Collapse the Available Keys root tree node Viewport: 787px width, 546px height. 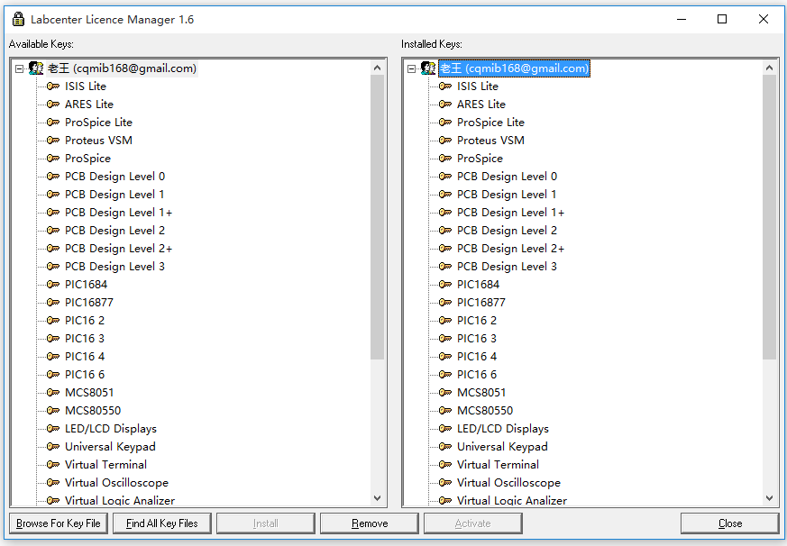click(19, 68)
